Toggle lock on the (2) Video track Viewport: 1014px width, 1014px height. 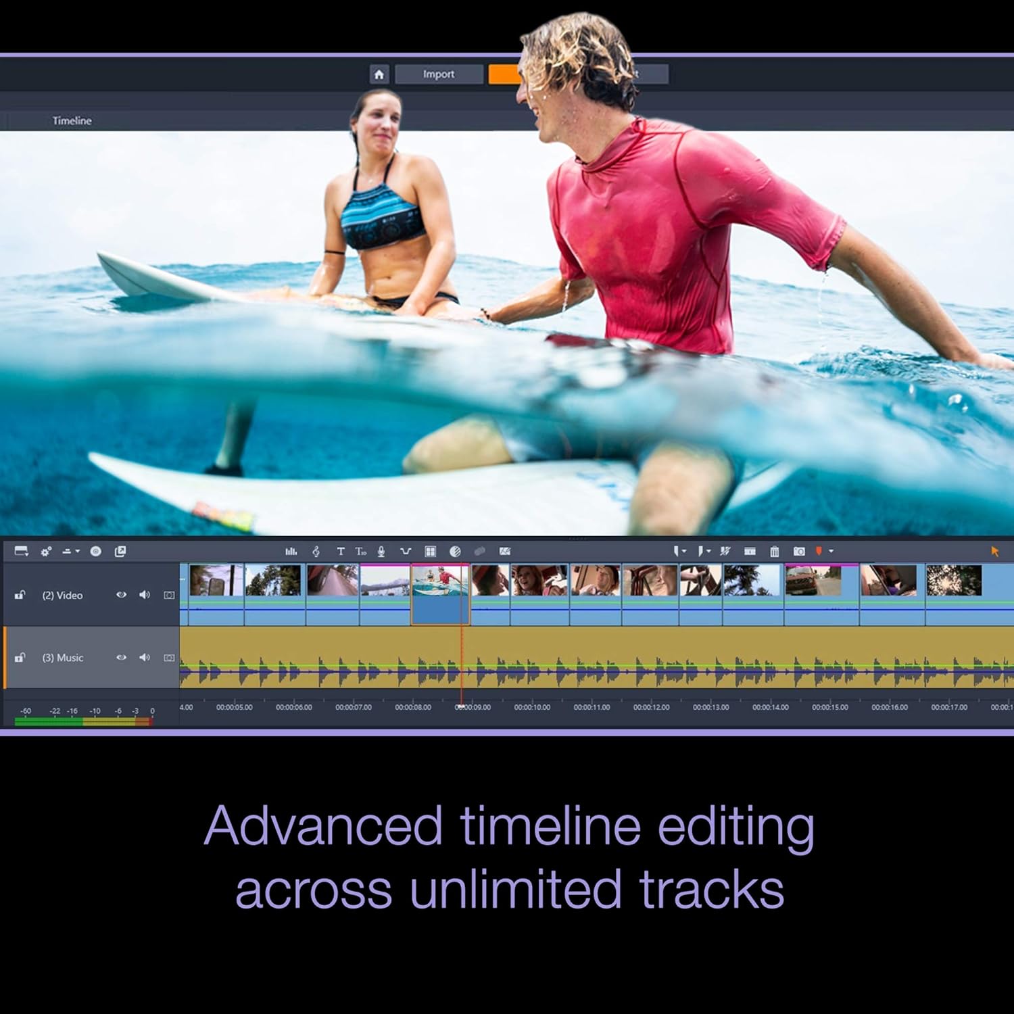pos(20,595)
